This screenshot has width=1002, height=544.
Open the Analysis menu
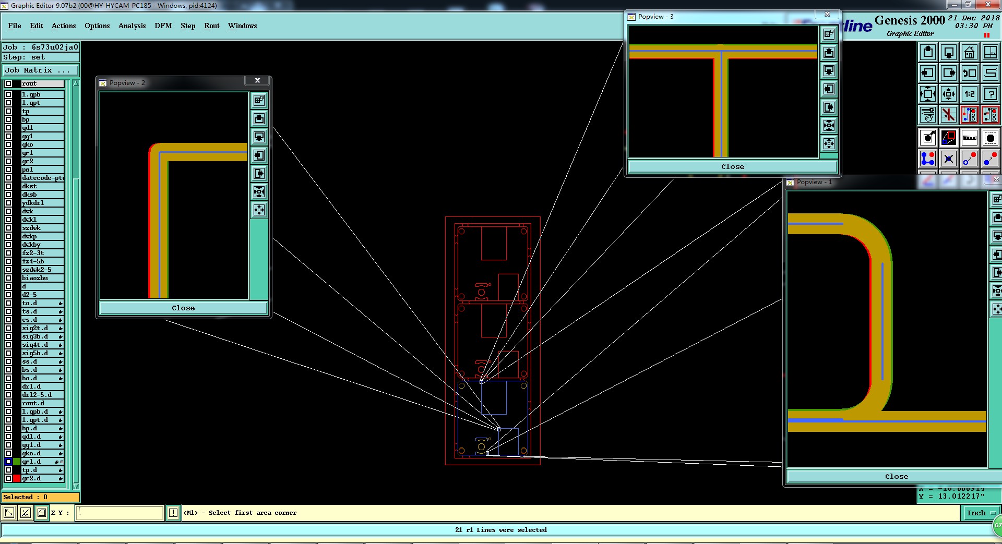[x=132, y=26]
